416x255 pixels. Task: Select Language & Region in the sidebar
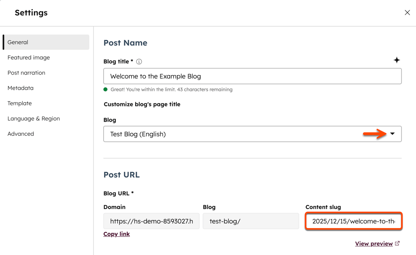(34, 119)
